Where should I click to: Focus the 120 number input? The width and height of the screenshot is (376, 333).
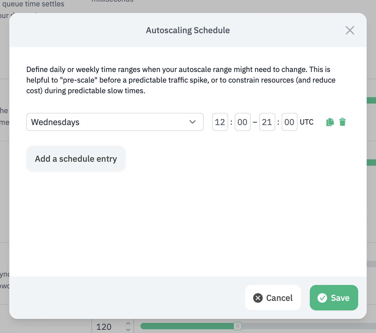coord(106,327)
